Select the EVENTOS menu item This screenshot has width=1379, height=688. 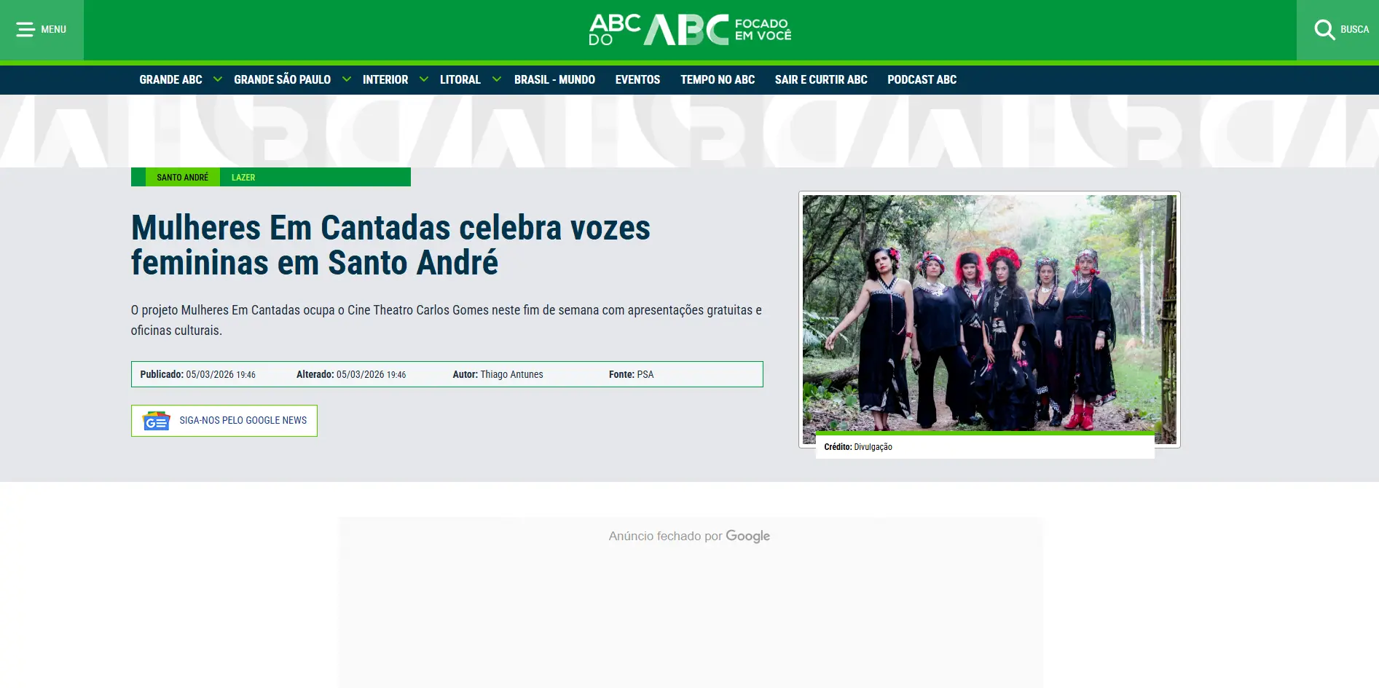coord(637,79)
